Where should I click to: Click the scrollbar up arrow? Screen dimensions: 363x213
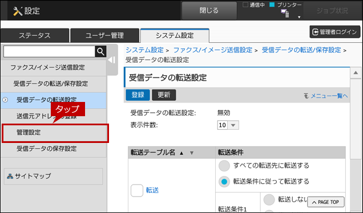pos(356,73)
